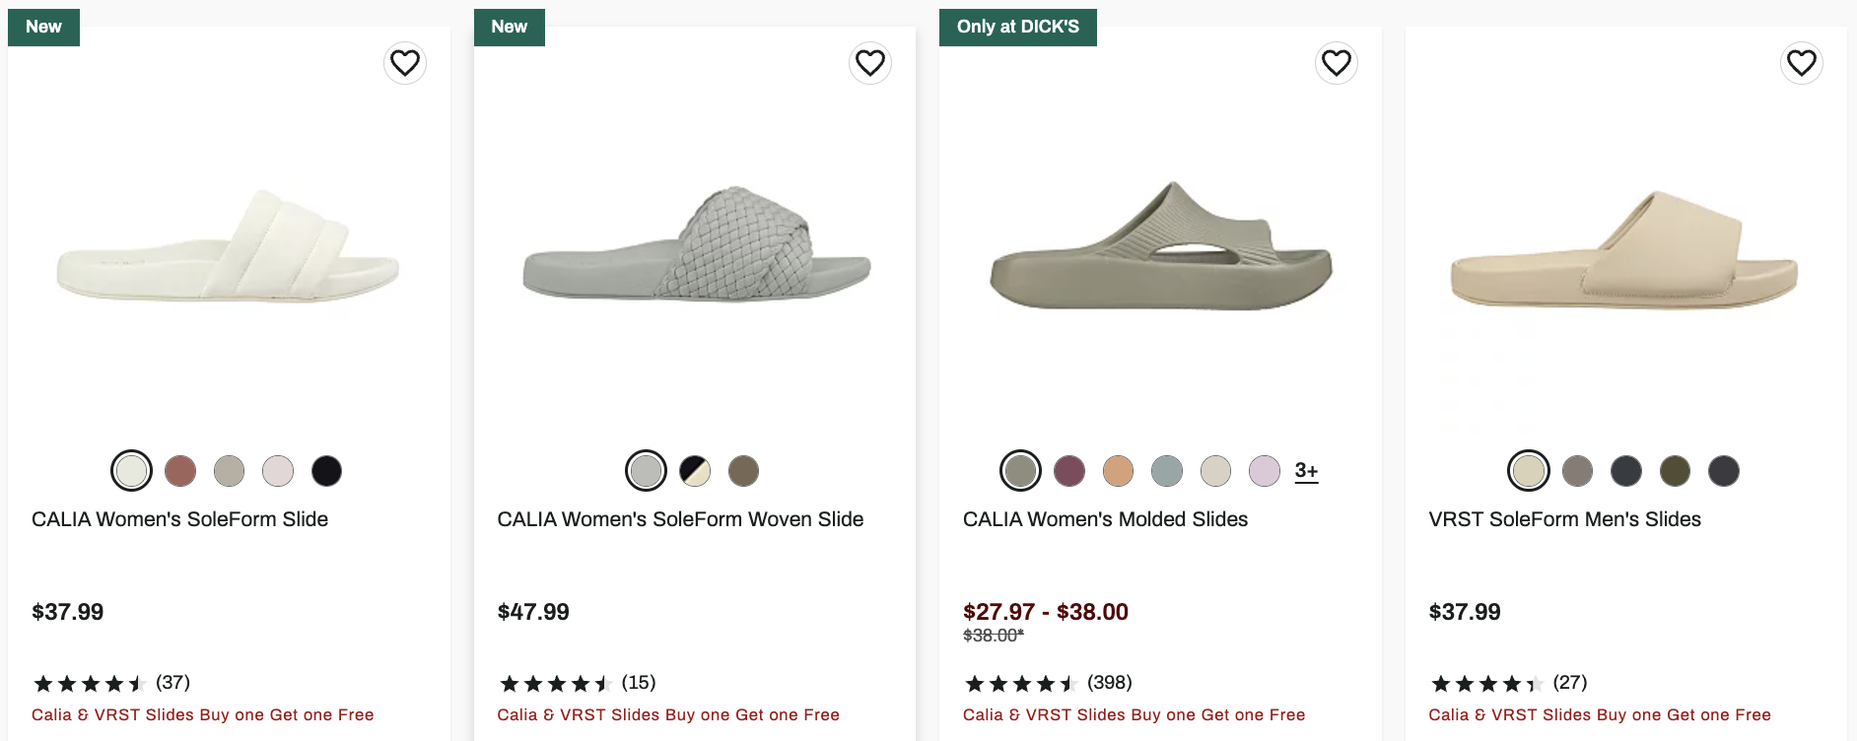
Task: Select olive green swatch for VRST Men's Slides
Action: [1675, 471]
